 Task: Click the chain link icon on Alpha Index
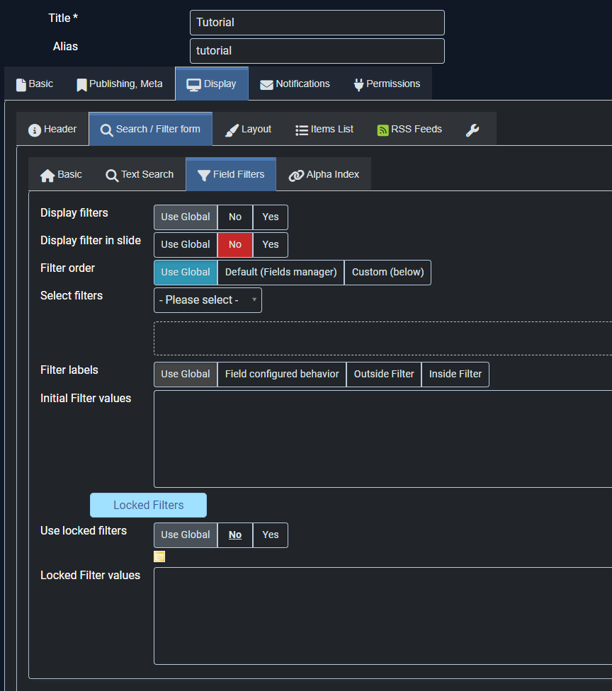point(296,176)
